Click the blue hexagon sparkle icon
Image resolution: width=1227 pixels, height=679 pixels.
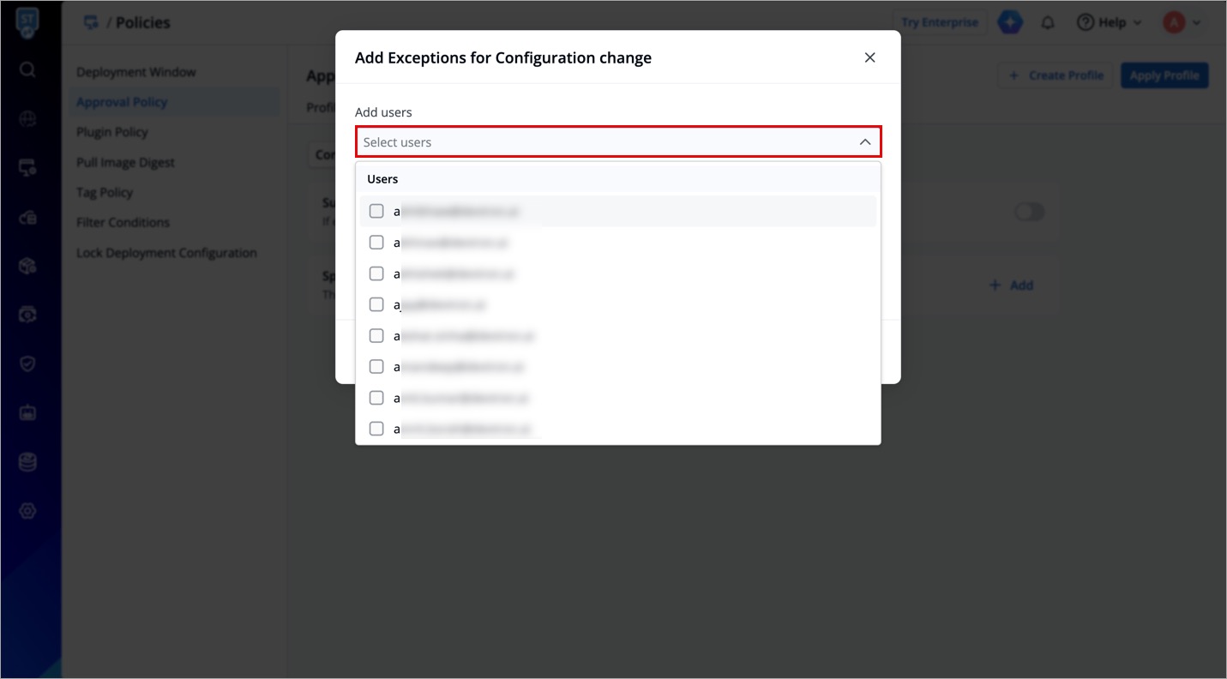click(x=1010, y=23)
